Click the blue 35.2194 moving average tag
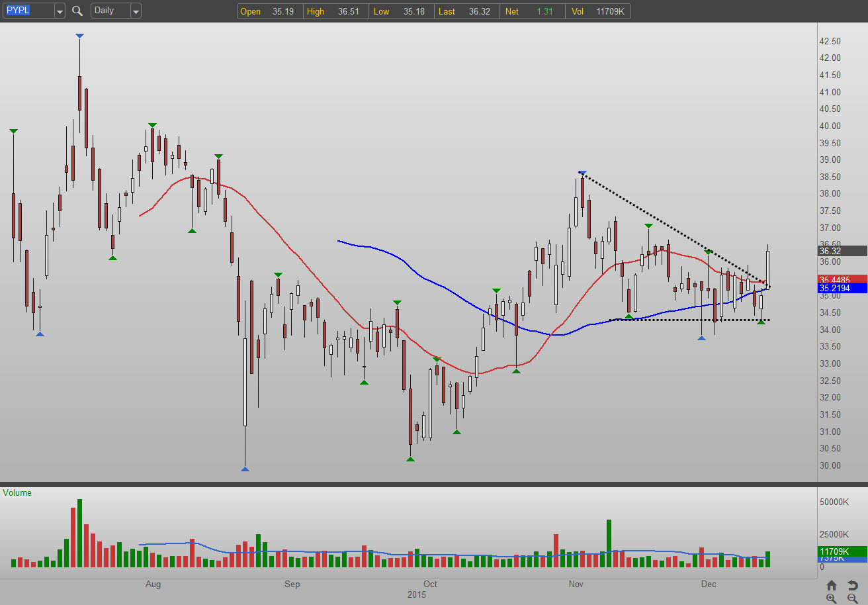Image resolution: width=868 pixels, height=605 pixels. pyautogui.click(x=842, y=288)
